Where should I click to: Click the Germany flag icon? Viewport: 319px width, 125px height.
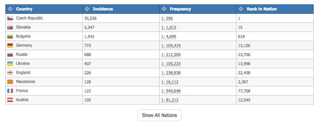(x=10, y=45)
